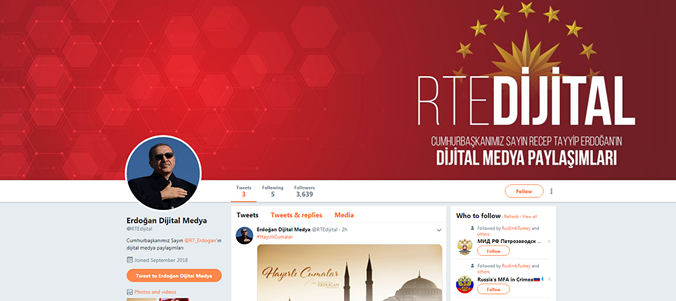Image resolution: width=676 pixels, height=301 pixels.
Task: Click the Photos and videos icon
Action: [x=129, y=292]
